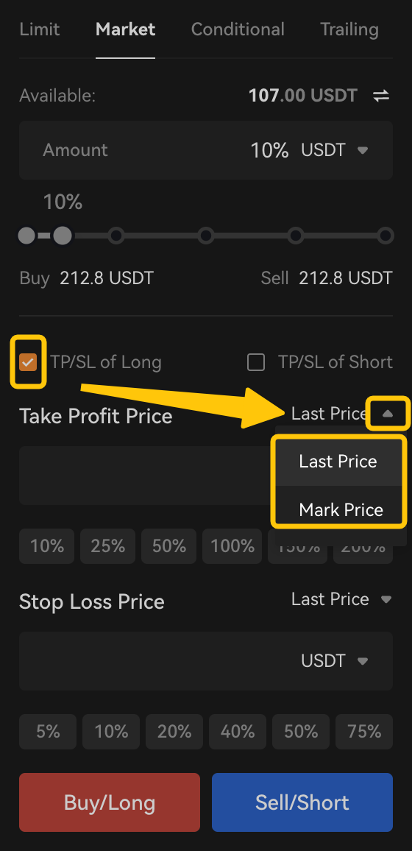
Task: Switch to the Limit order tab
Action: [40, 29]
